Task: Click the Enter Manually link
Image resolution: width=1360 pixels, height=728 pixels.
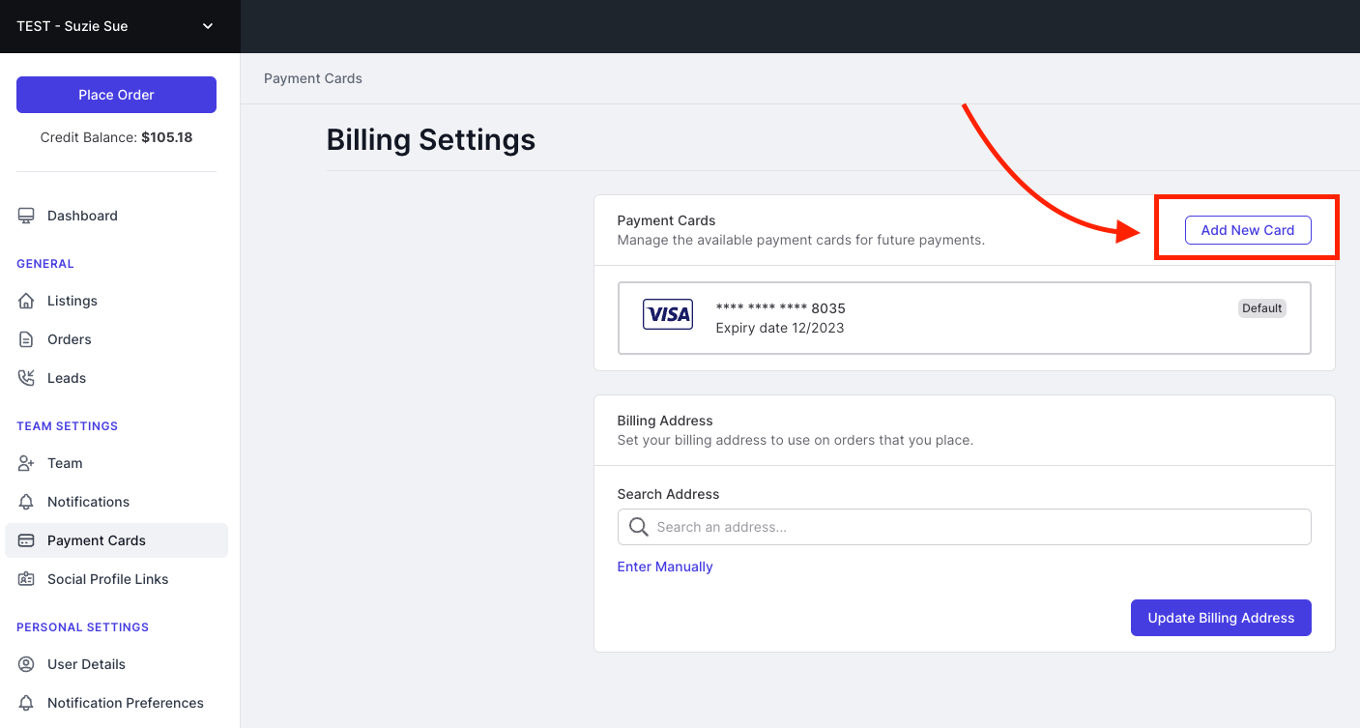Action: (665, 567)
